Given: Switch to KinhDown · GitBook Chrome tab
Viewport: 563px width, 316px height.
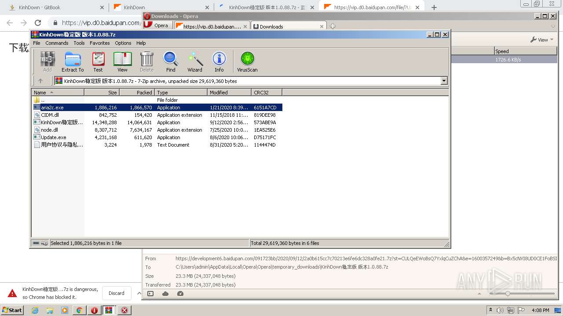Looking at the screenshot, I should 57,7.
